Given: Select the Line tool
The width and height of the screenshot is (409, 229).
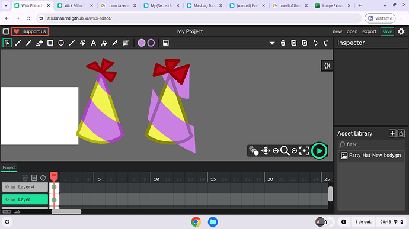Looking at the screenshot, I should coord(72,43).
